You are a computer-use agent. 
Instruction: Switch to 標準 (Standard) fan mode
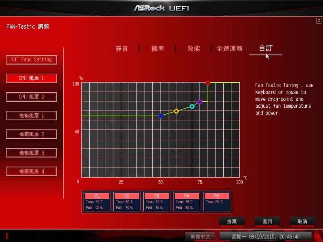(x=157, y=49)
